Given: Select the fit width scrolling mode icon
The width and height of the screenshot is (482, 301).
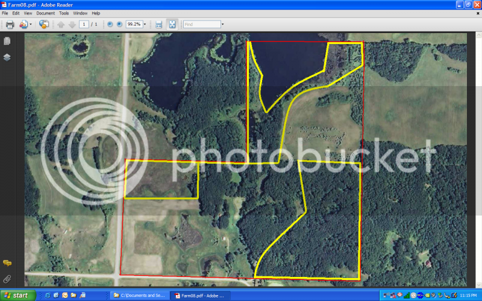Looking at the screenshot, I should click(158, 25).
